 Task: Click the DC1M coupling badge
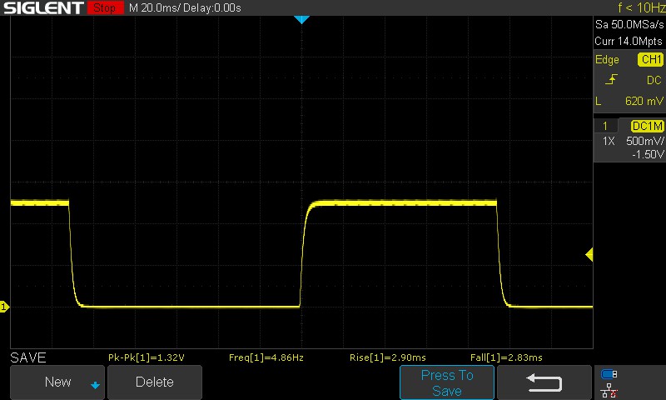(x=648, y=126)
